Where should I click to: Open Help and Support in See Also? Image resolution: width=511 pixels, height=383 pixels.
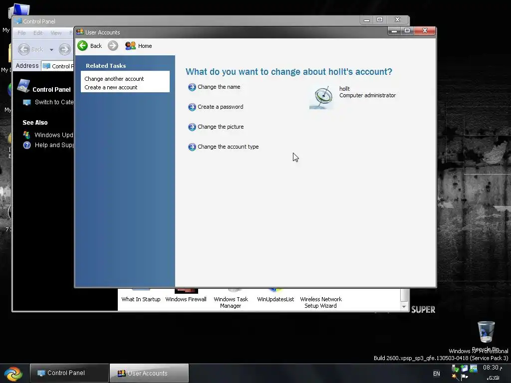(54, 145)
